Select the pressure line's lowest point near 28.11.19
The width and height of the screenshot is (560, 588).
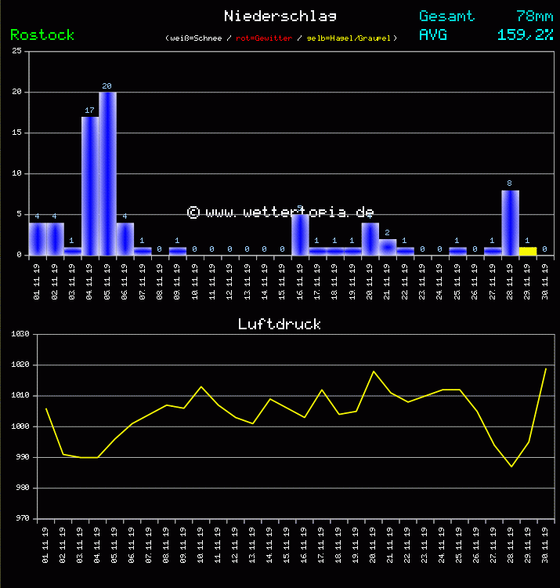coord(511,466)
